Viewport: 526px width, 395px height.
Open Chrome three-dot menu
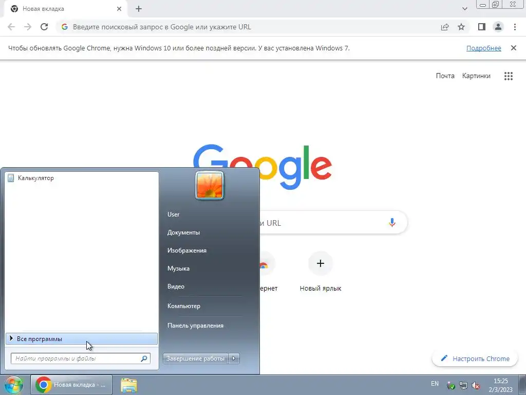click(515, 27)
